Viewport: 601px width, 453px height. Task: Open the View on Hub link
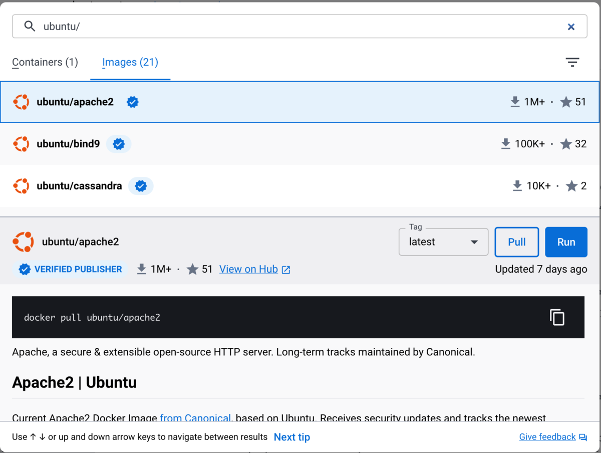click(248, 270)
